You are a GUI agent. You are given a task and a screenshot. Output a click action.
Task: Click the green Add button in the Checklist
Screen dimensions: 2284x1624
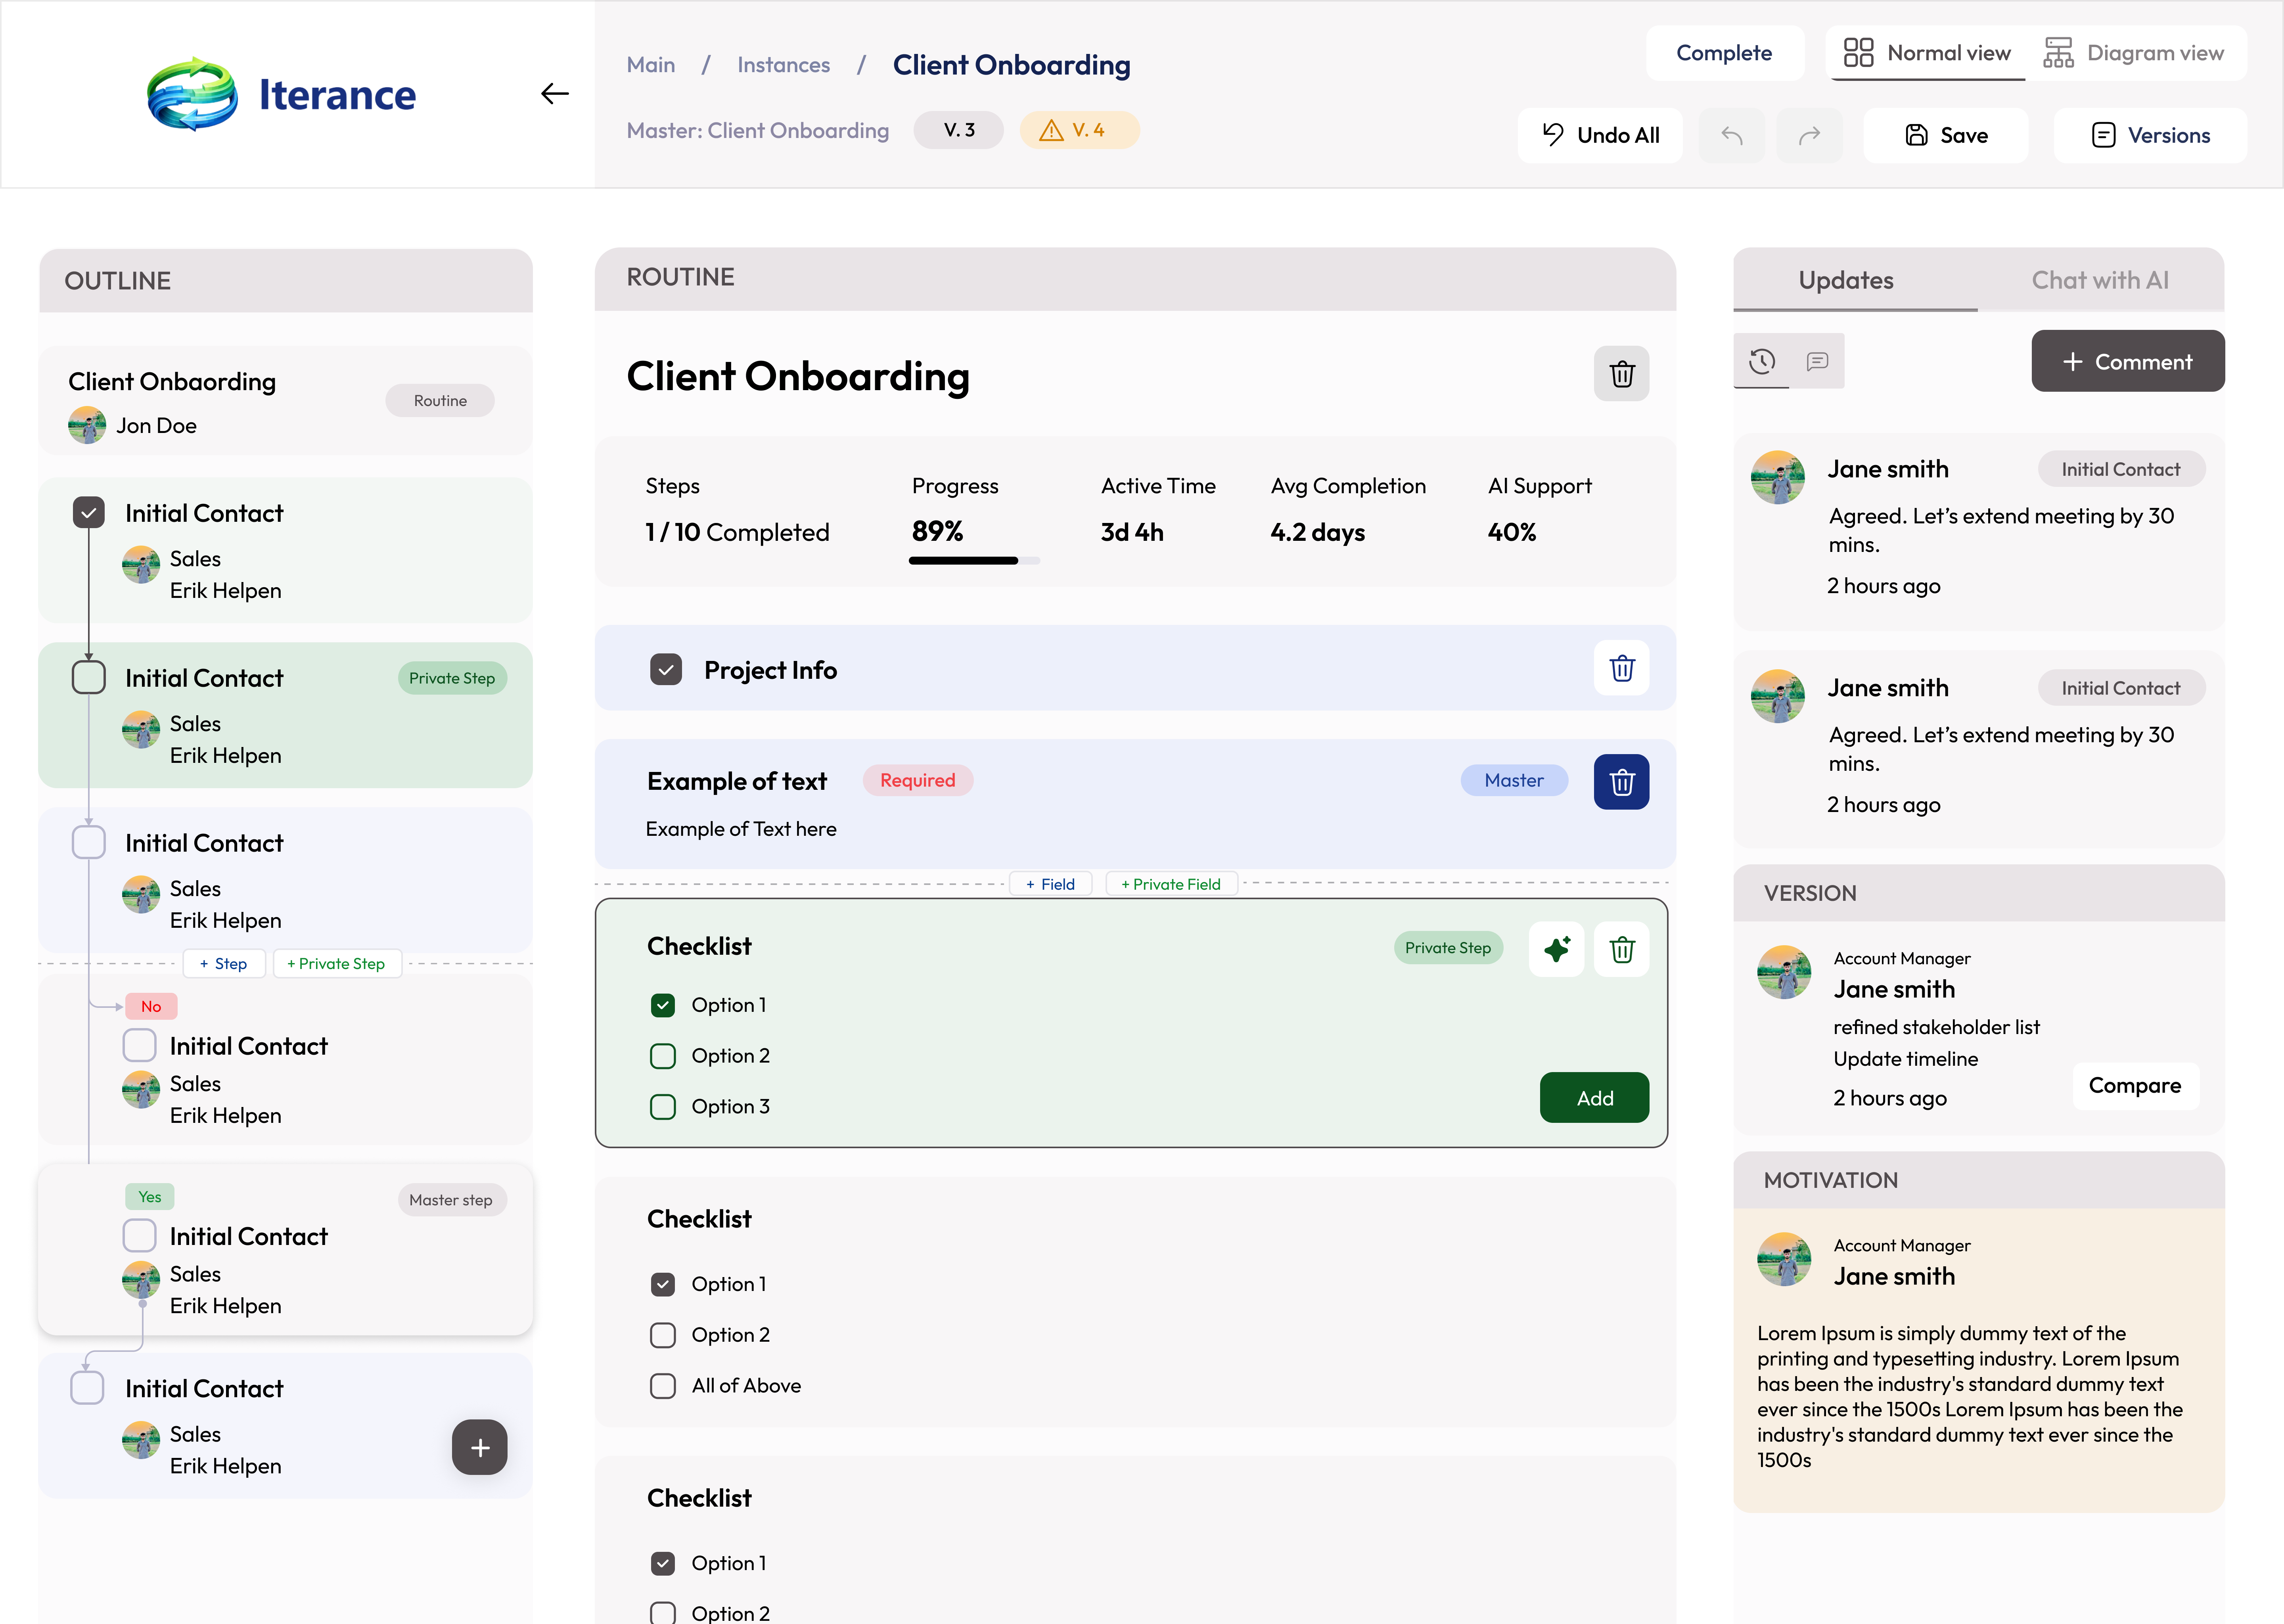tap(1594, 1098)
